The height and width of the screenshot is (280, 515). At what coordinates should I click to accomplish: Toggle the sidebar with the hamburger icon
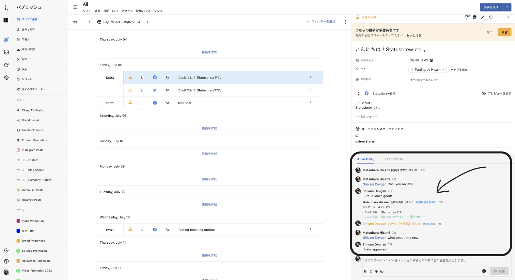[x=75, y=7]
